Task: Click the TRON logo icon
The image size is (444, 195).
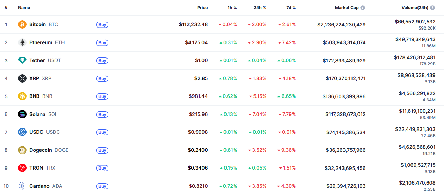Action: (x=22, y=168)
